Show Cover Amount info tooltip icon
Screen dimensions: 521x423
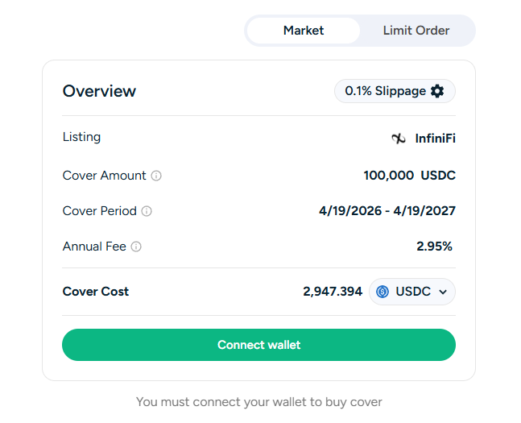(x=156, y=176)
